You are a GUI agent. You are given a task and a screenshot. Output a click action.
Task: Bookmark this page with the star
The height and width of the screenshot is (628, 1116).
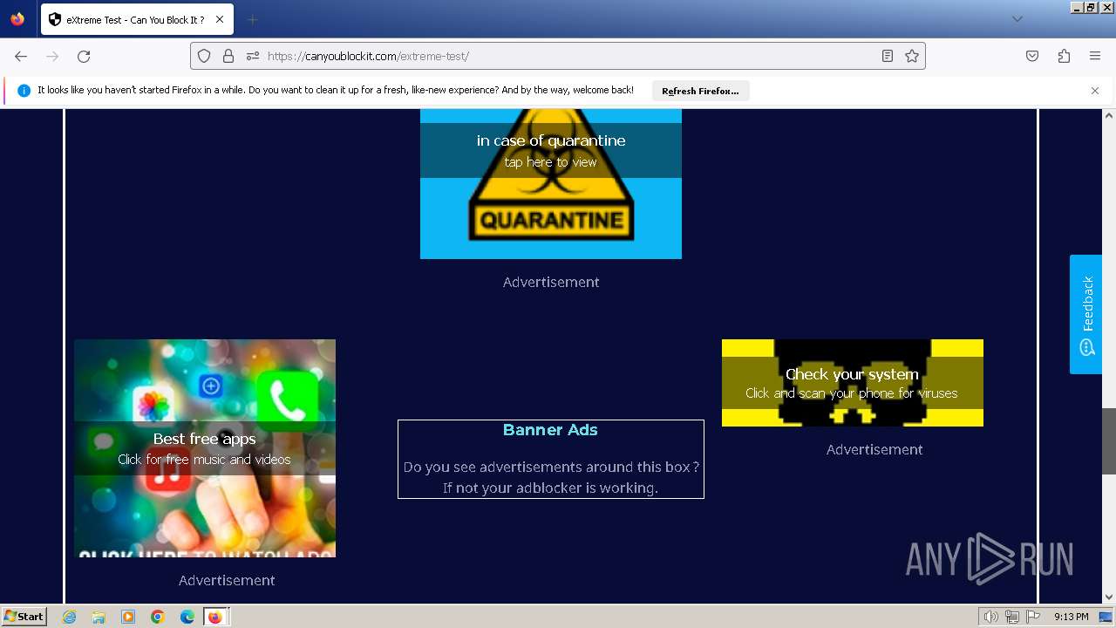coord(912,56)
